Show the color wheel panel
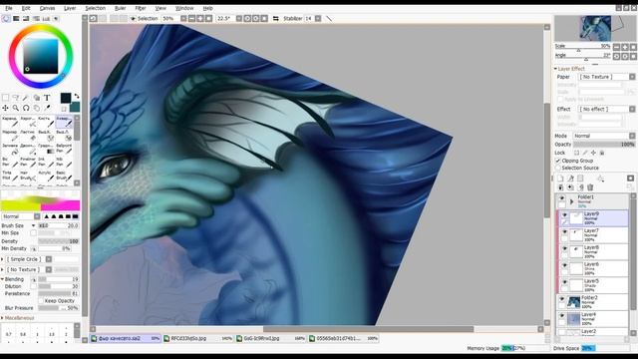The image size is (638, 359). point(6,19)
